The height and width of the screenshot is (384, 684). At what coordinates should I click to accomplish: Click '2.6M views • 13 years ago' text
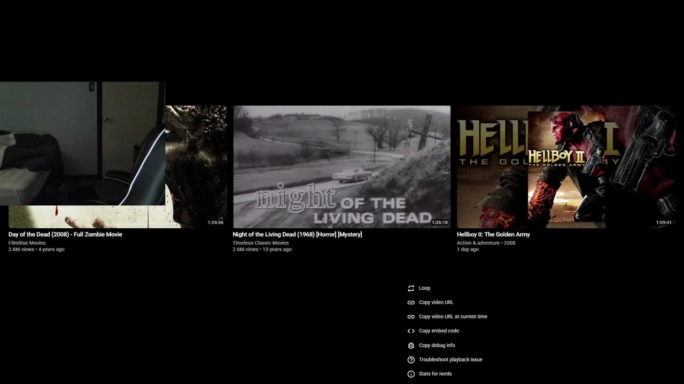pos(262,250)
